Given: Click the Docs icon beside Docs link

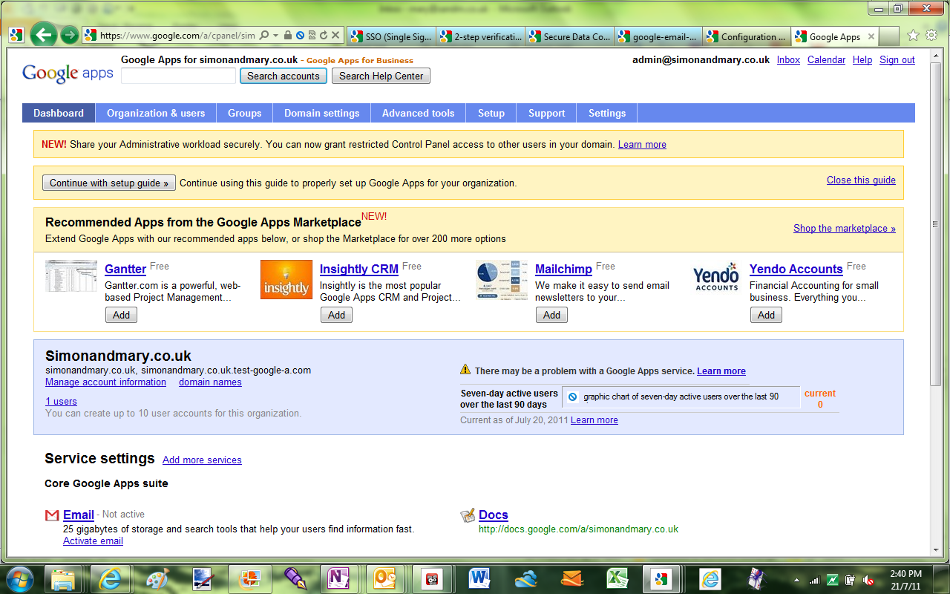Looking at the screenshot, I should point(468,515).
